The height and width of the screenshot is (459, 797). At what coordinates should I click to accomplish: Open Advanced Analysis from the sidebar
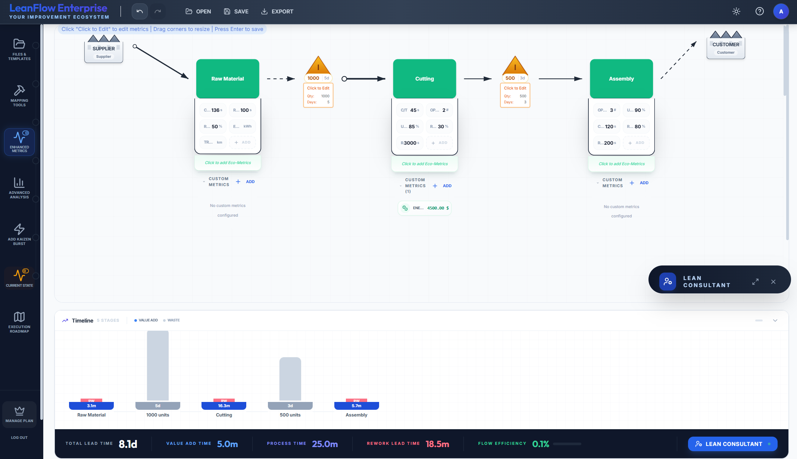(x=19, y=188)
